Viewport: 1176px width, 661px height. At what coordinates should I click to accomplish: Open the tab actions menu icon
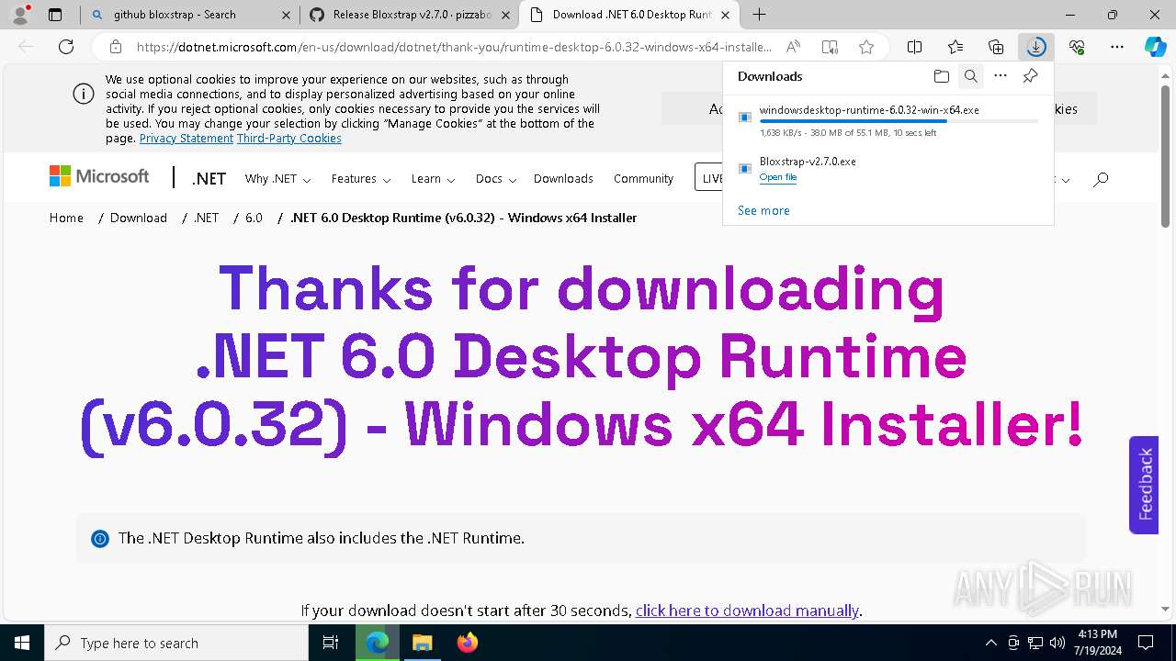pos(55,15)
